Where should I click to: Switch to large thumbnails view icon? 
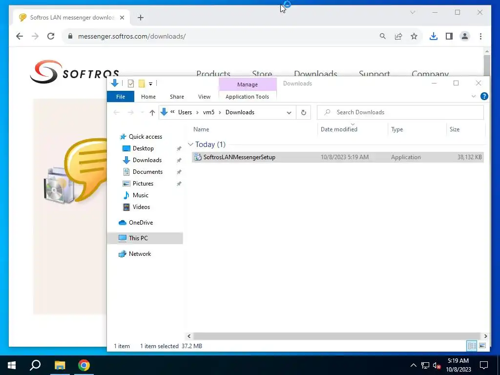pos(482,346)
